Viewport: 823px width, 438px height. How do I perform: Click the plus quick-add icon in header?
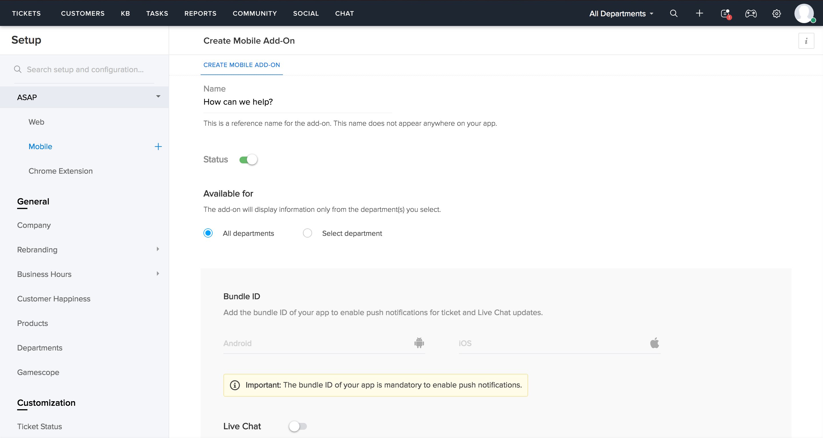(699, 13)
